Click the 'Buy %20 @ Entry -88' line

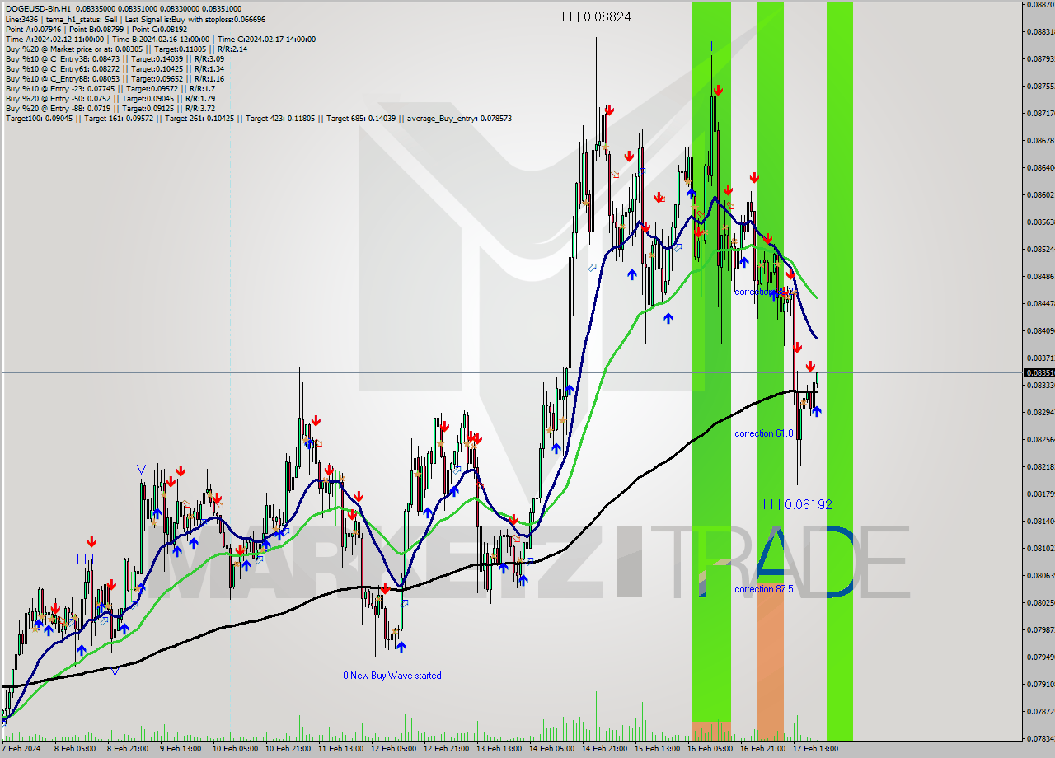110,108
